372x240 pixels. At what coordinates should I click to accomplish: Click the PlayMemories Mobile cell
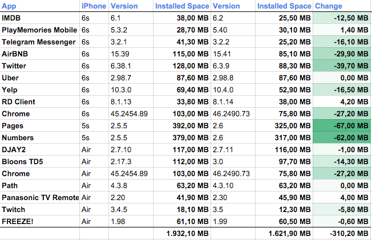click(x=40, y=30)
